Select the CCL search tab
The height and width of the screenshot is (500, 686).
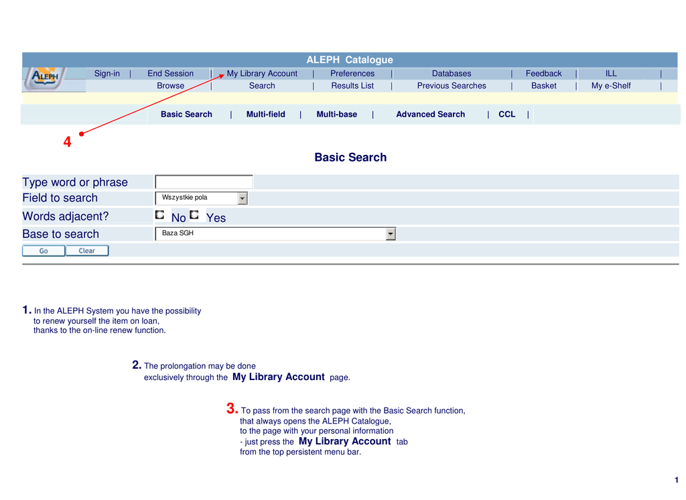click(506, 115)
